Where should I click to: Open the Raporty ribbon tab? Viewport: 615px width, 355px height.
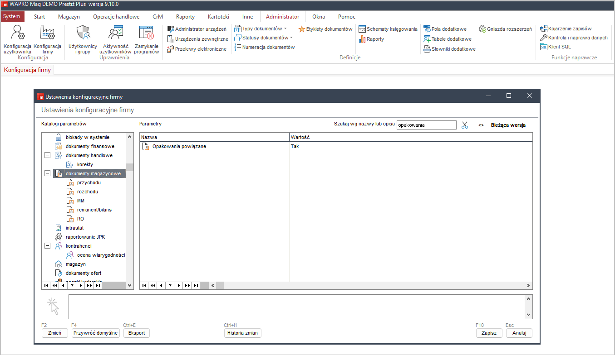pos(185,17)
